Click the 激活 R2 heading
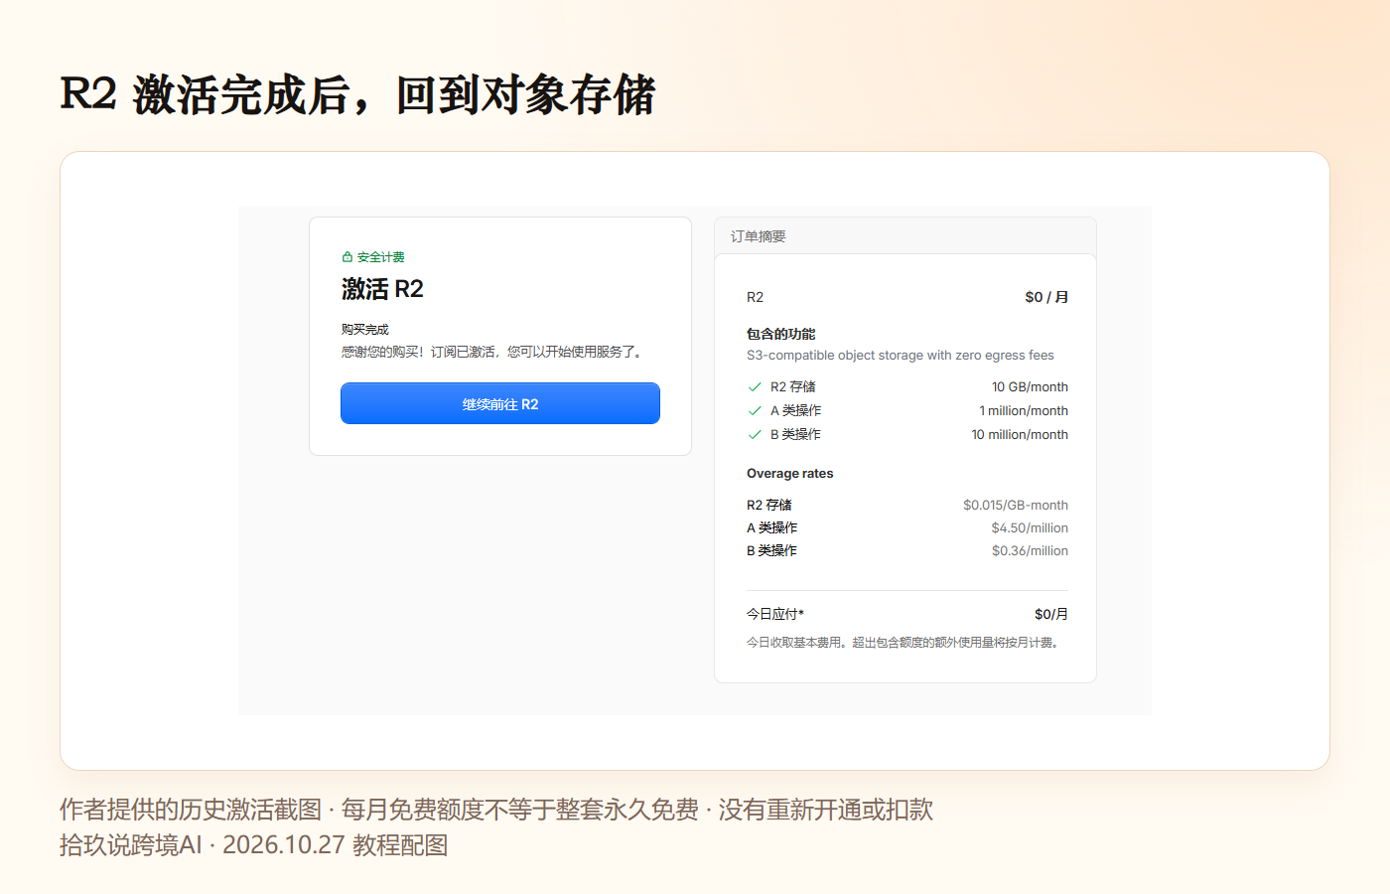The image size is (1390, 894). 382,289
